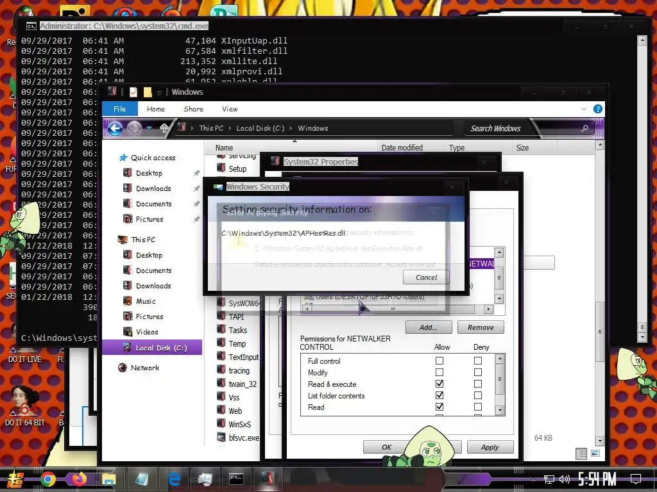
Task: Open Desktop under Quick access
Action: click(149, 173)
